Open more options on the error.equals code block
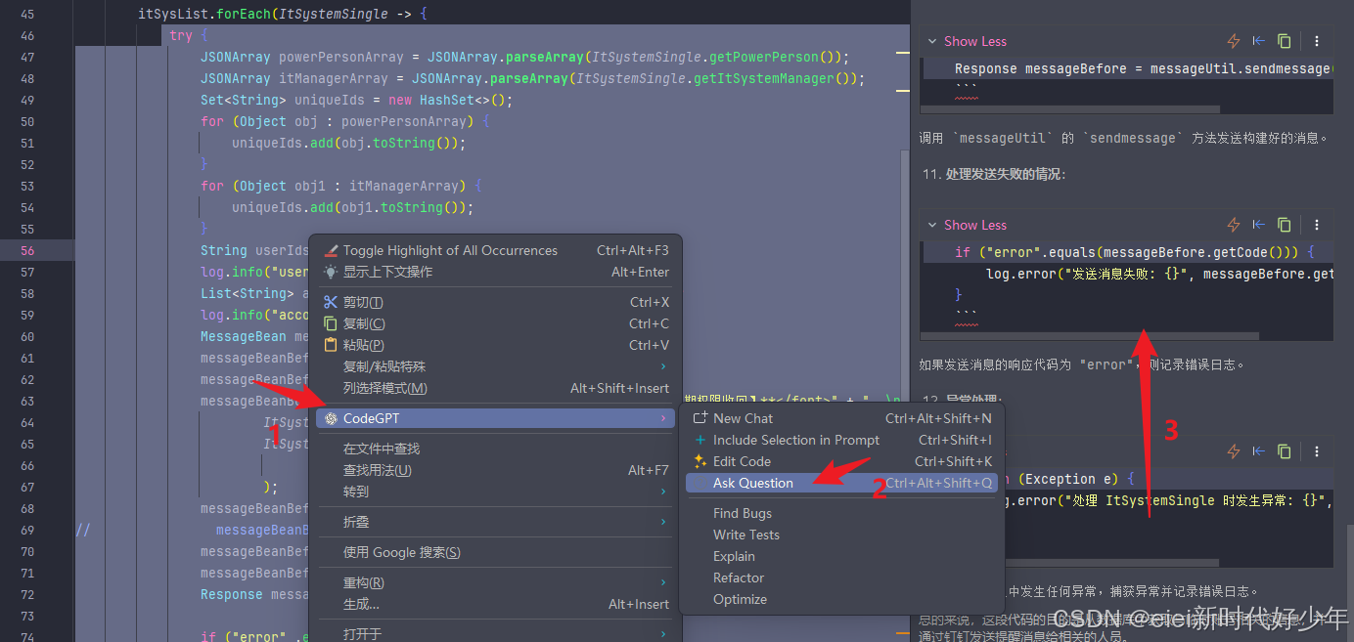1354x642 pixels. 1317,225
